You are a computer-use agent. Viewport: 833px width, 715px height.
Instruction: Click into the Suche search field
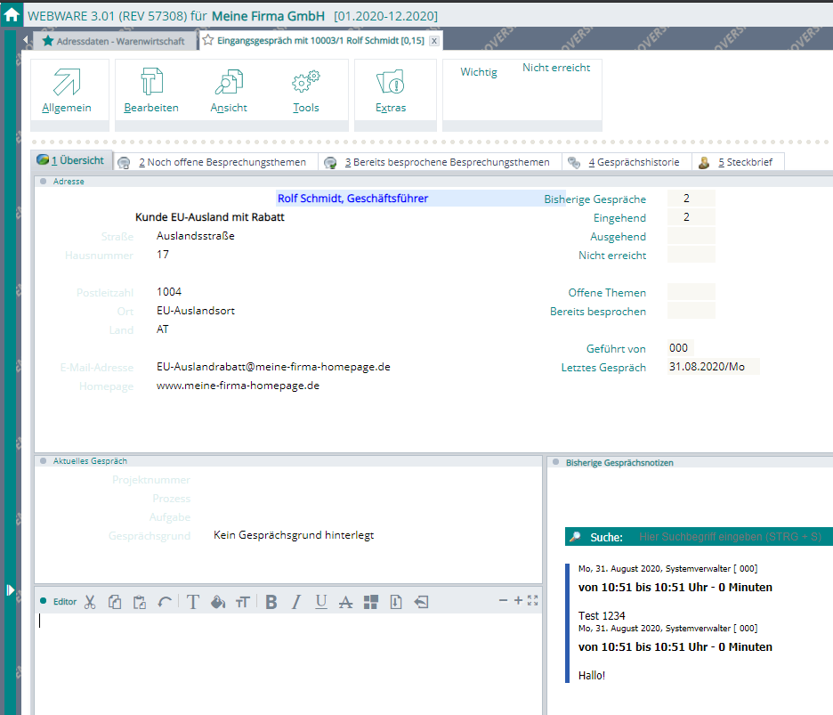[730, 537]
